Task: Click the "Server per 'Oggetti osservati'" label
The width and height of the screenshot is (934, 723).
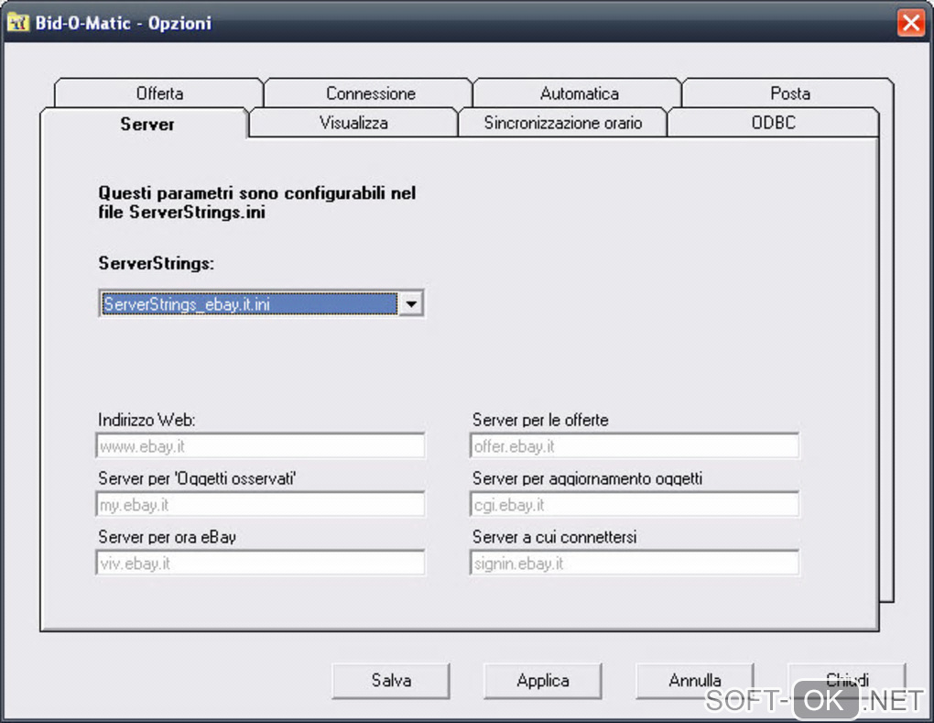Action: (197, 478)
